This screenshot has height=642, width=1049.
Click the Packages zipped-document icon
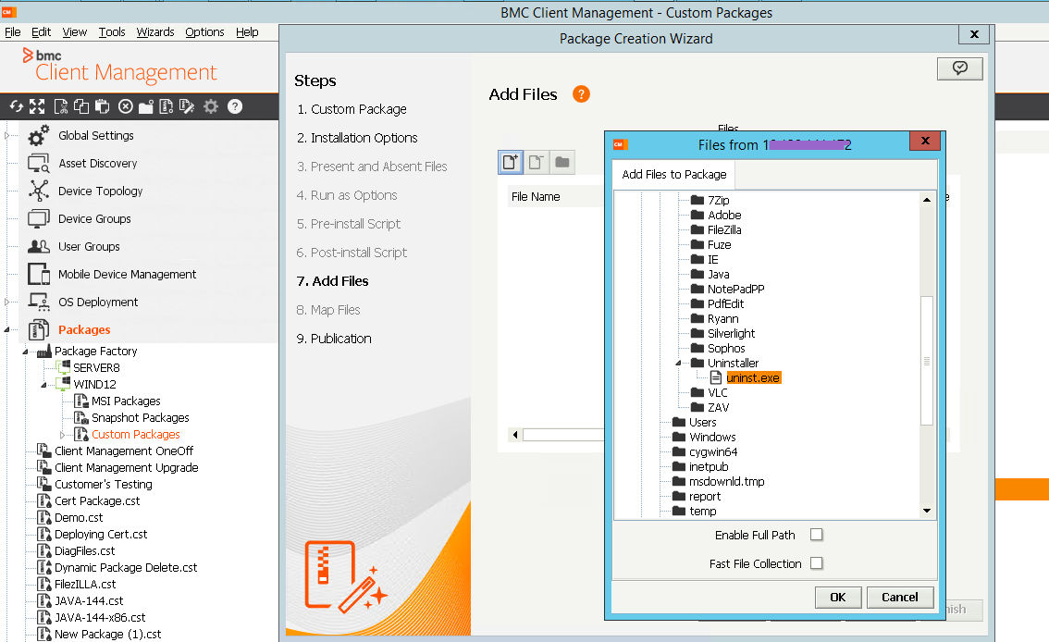tap(38, 329)
